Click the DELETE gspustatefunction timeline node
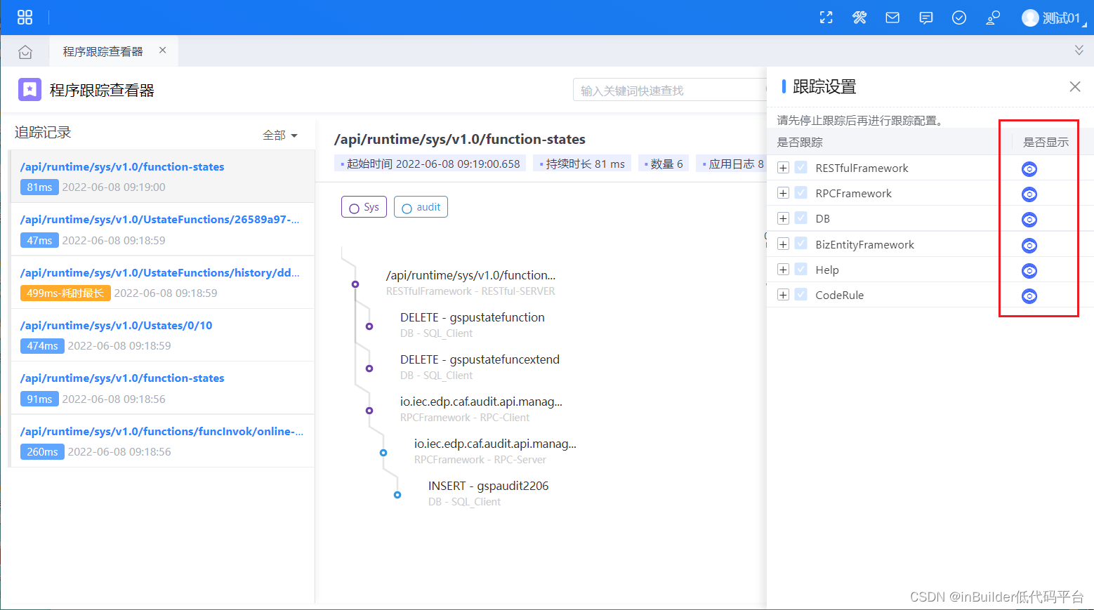This screenshot has height=610, width=1094. tap(369, 326)
